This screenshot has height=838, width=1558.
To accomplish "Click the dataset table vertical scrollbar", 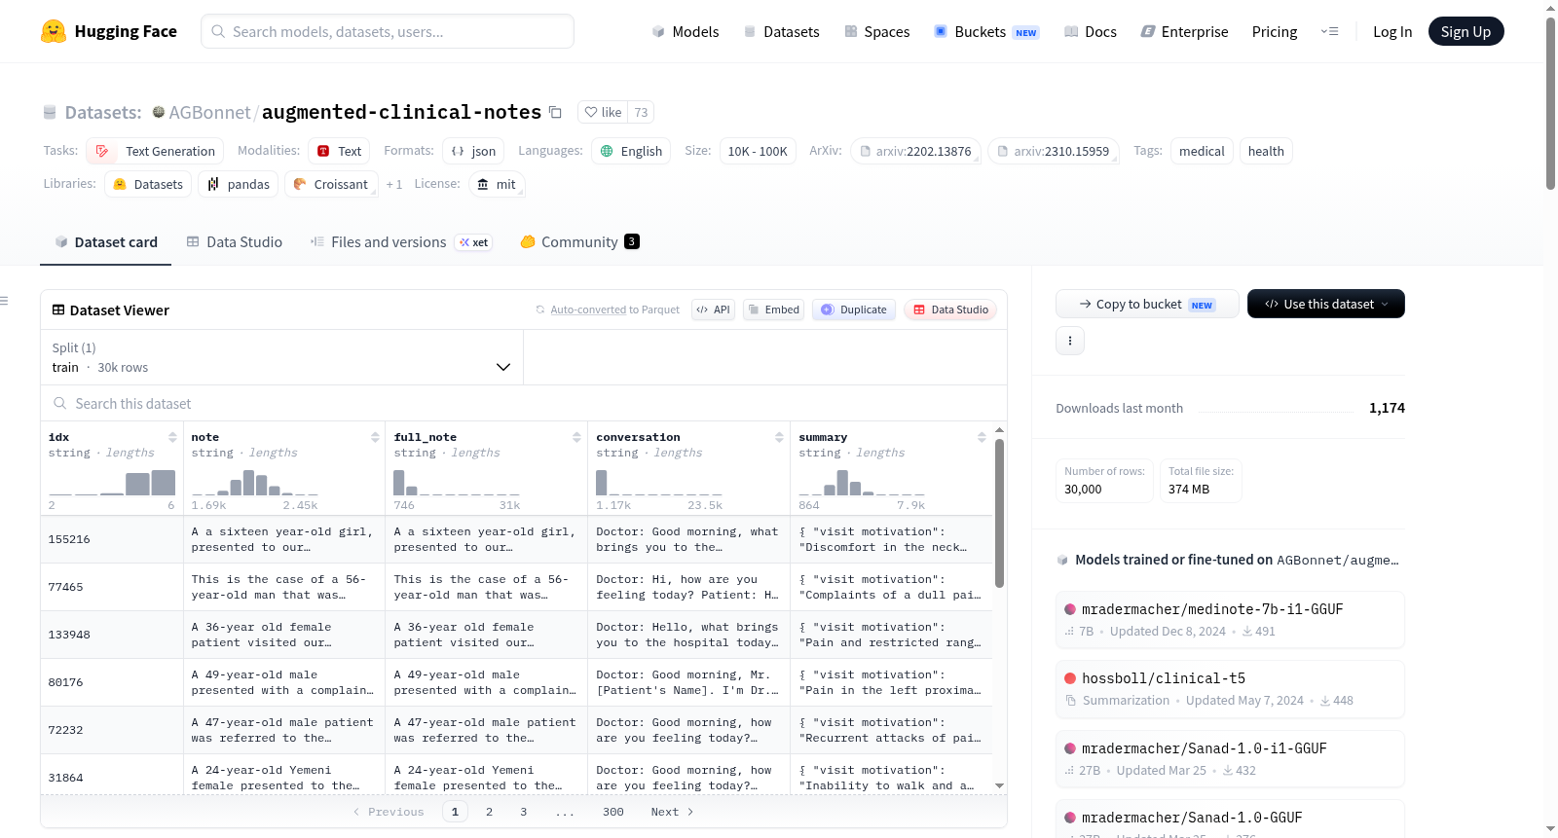I will [999, 513].
